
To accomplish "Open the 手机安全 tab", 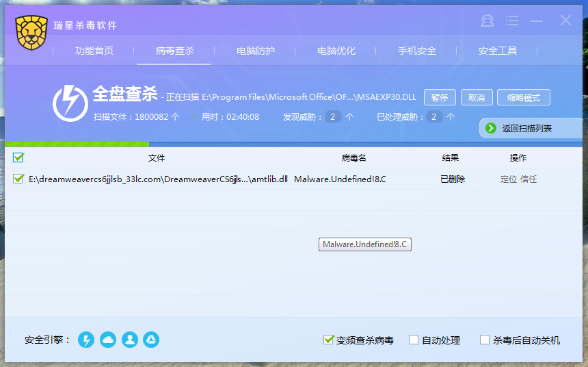I will tap(416, 51).
